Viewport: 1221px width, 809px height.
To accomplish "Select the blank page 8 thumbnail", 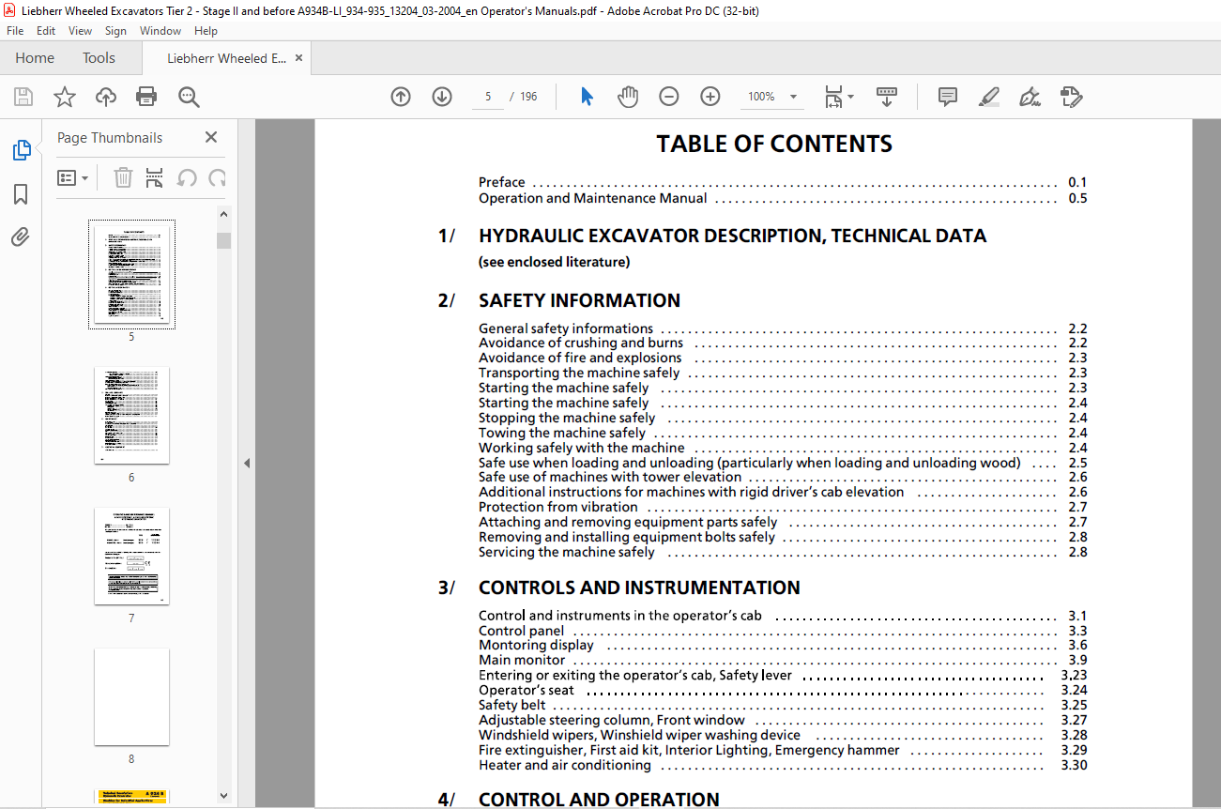I will [x=131, y=696].
